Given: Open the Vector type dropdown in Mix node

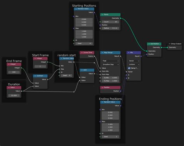Looking at the screenshot, I should coord(134,61).
